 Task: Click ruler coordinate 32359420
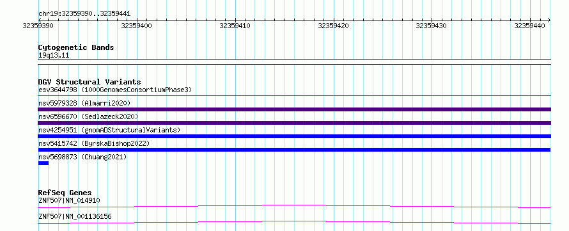(333, 26)
